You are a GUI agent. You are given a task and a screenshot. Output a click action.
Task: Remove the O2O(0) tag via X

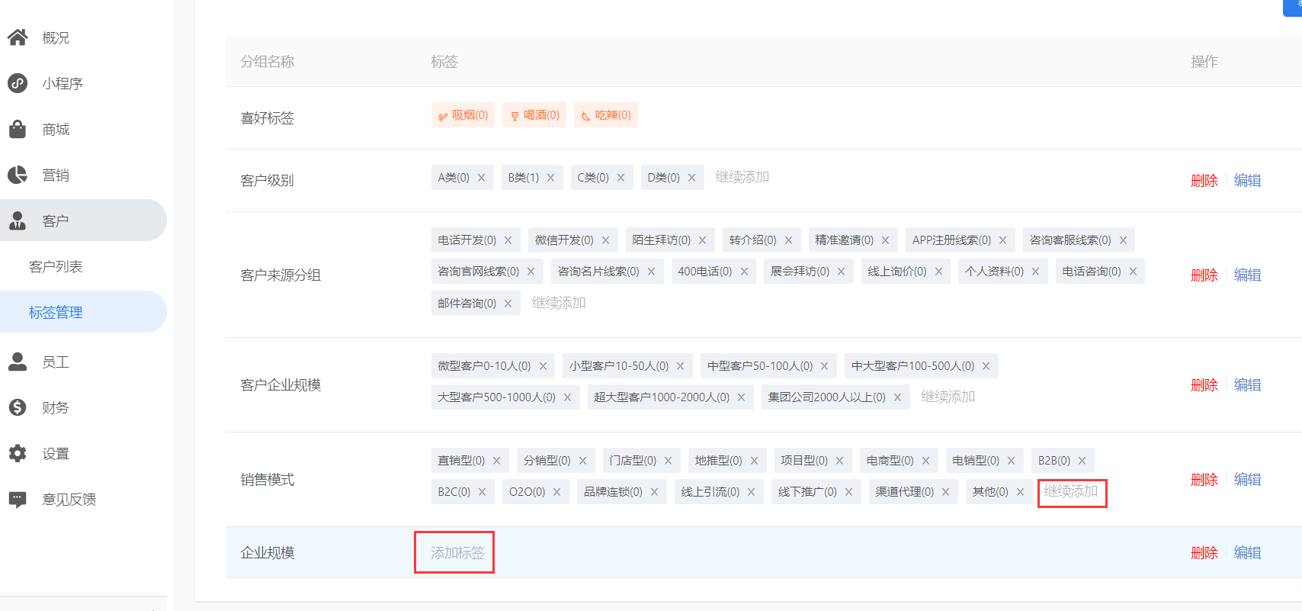(x=557, y=492)
